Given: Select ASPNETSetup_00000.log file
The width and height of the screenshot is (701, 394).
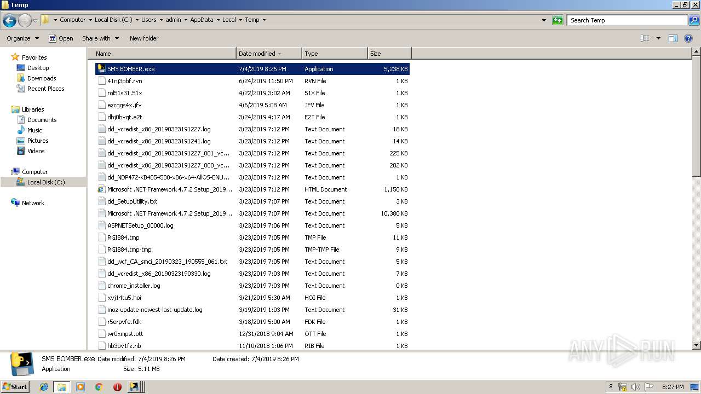Looking at the screenshot, I should (140, 225).
